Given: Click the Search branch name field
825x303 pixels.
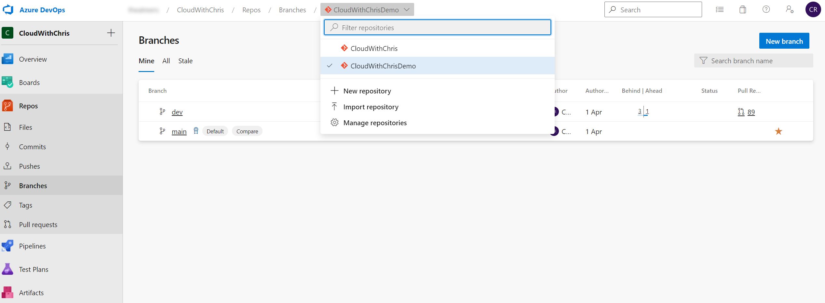Looking at the screenshot, I should coord(753,61).
